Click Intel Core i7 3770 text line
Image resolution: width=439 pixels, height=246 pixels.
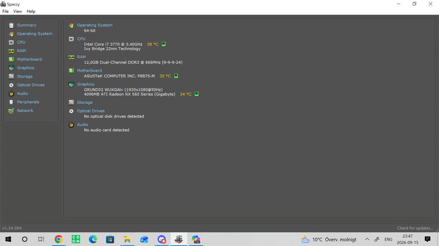tap(113, 44)
